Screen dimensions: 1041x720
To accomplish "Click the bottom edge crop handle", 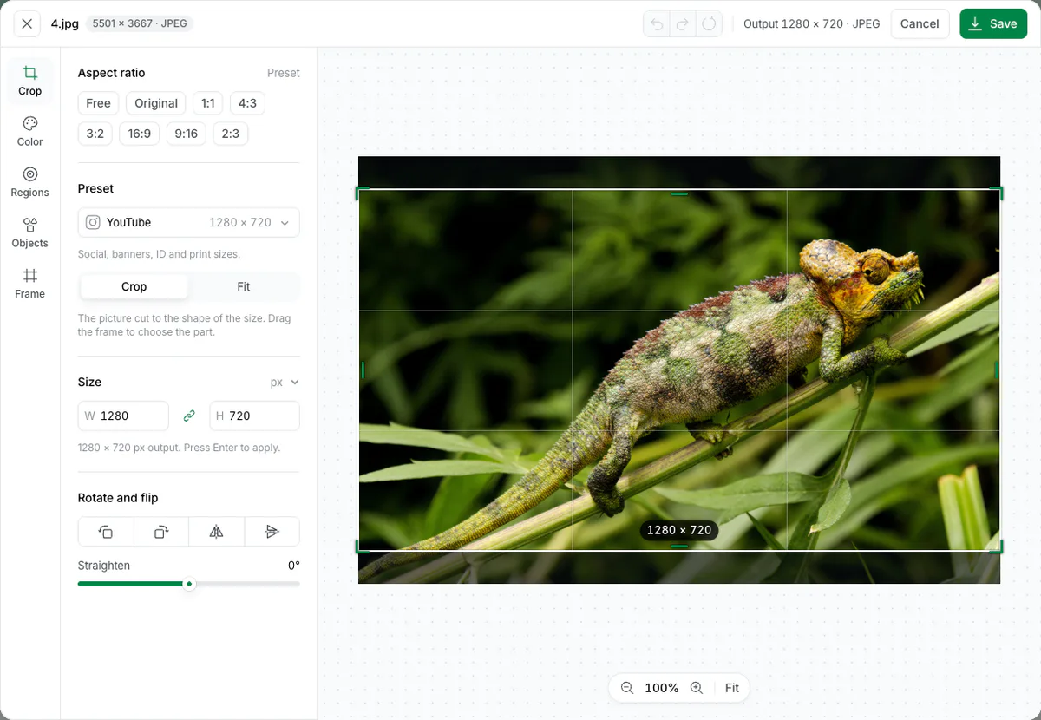I will [679, 546].
